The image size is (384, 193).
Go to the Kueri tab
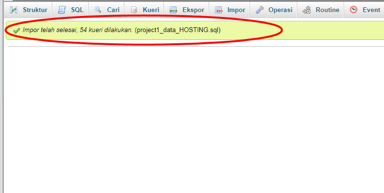click(x=144, y=10)
